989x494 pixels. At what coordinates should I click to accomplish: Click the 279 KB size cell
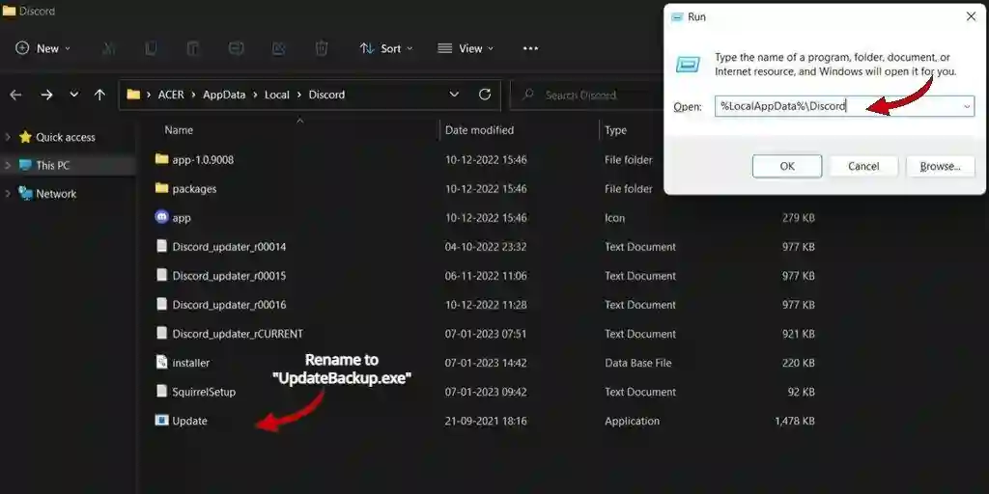pos(799,218)
